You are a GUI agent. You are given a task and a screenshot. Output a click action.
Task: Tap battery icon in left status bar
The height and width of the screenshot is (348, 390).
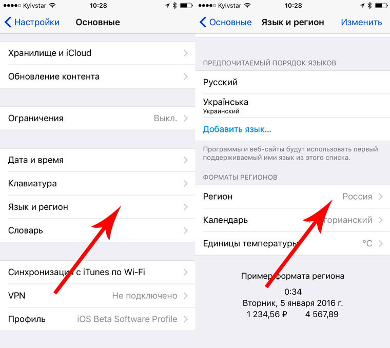point(186,6)
